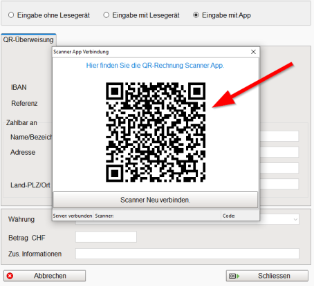Viewport: 314px width, 291px height.
Task: Select Eingabe mit Lesegerät option
Action: (106, 15)
